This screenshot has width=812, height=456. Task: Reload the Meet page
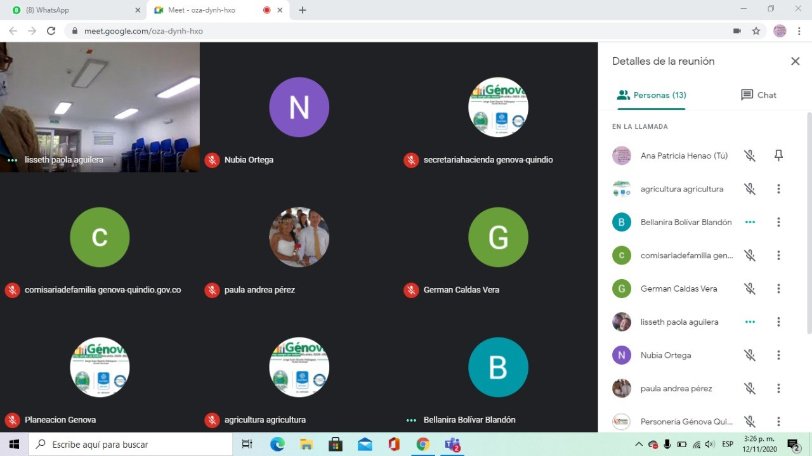coord(51,31)
